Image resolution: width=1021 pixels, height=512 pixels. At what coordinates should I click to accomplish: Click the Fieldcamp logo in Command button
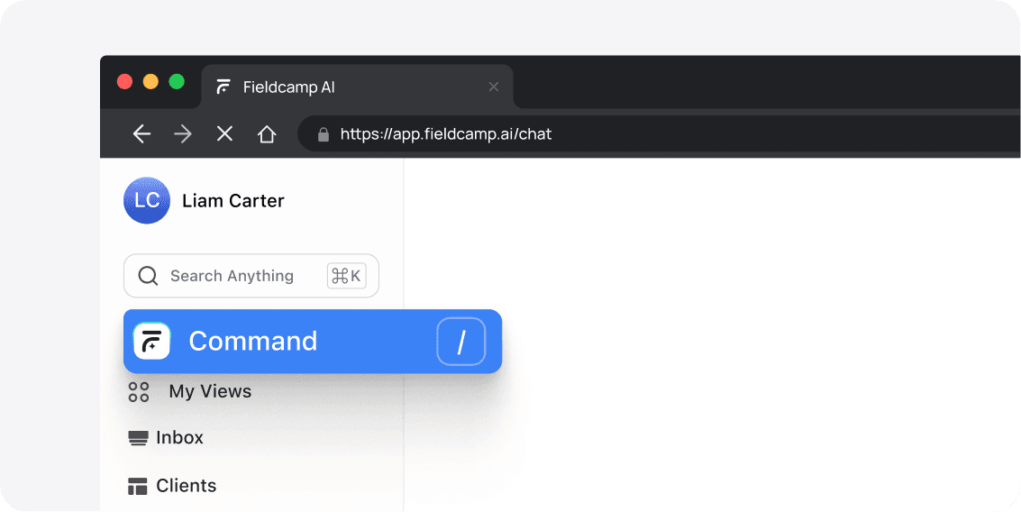(151, 341)
